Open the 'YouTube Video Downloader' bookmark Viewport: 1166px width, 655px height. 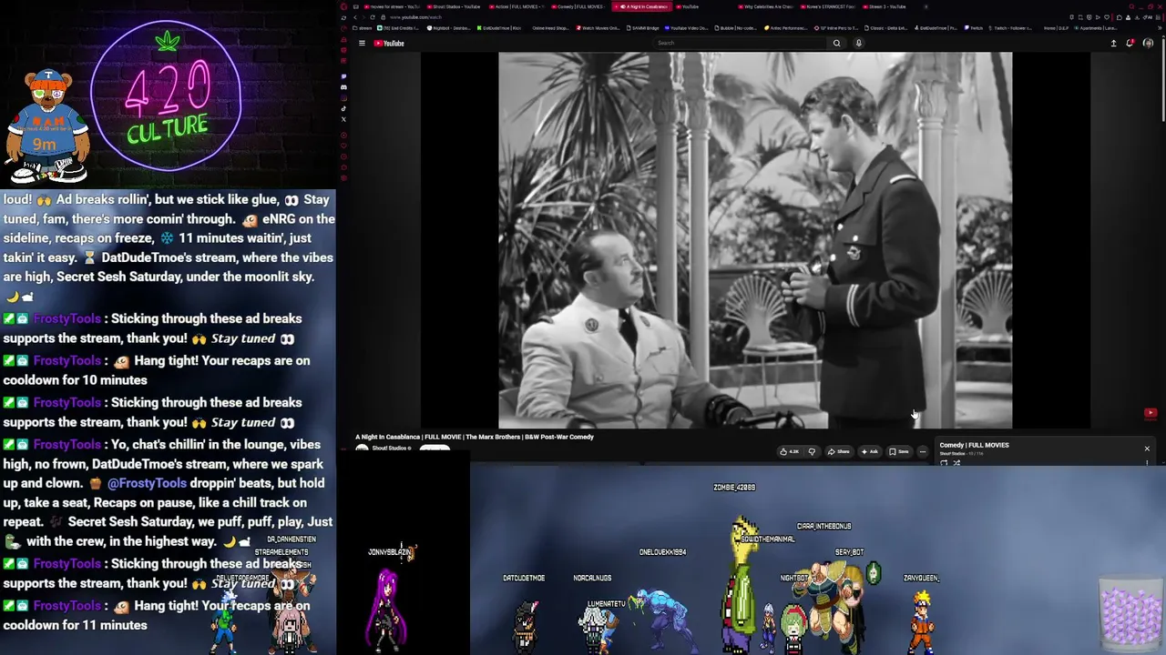click(684, 28)
